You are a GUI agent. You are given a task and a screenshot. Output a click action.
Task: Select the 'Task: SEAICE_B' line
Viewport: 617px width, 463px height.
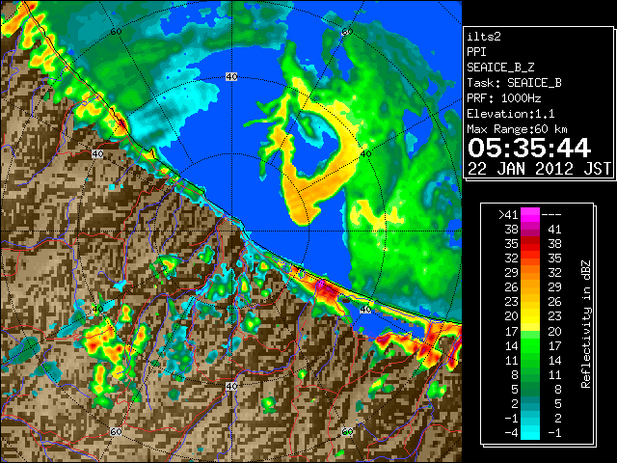click(514, 83)
